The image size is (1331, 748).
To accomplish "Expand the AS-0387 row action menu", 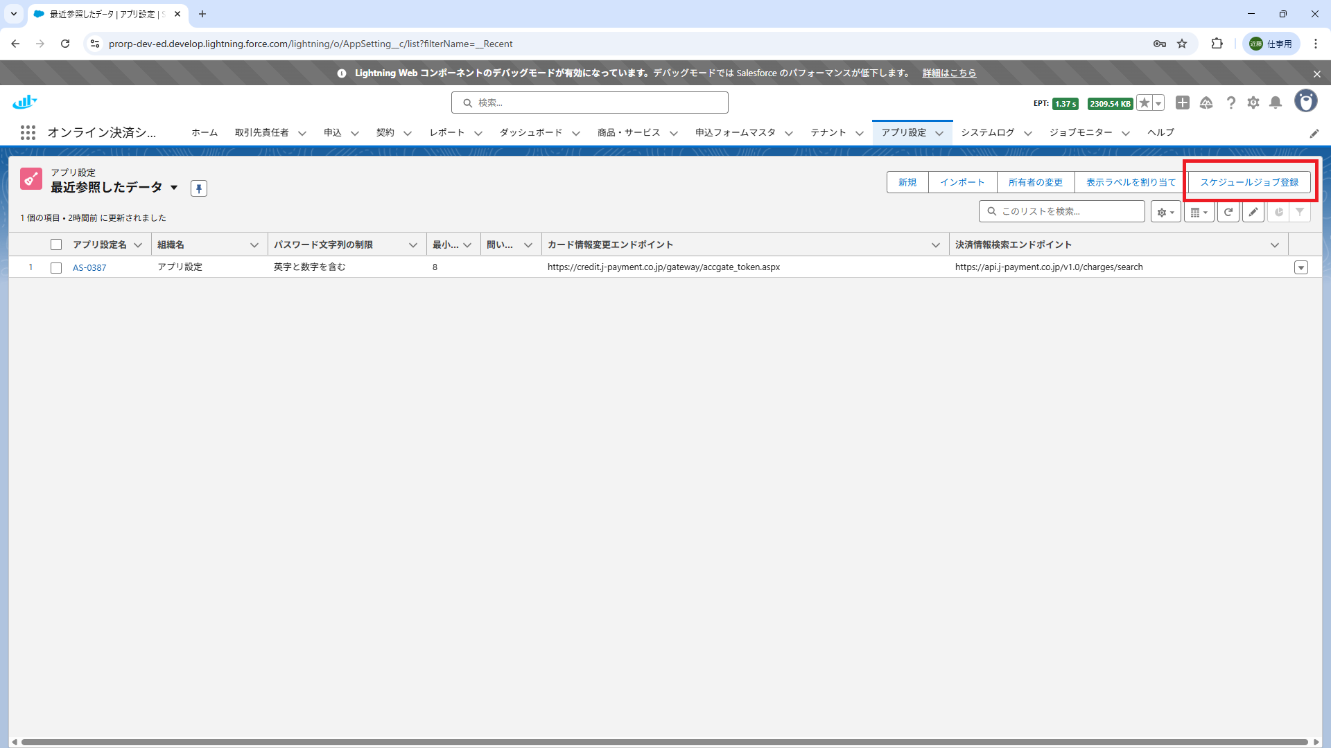I will [1300, 268].
